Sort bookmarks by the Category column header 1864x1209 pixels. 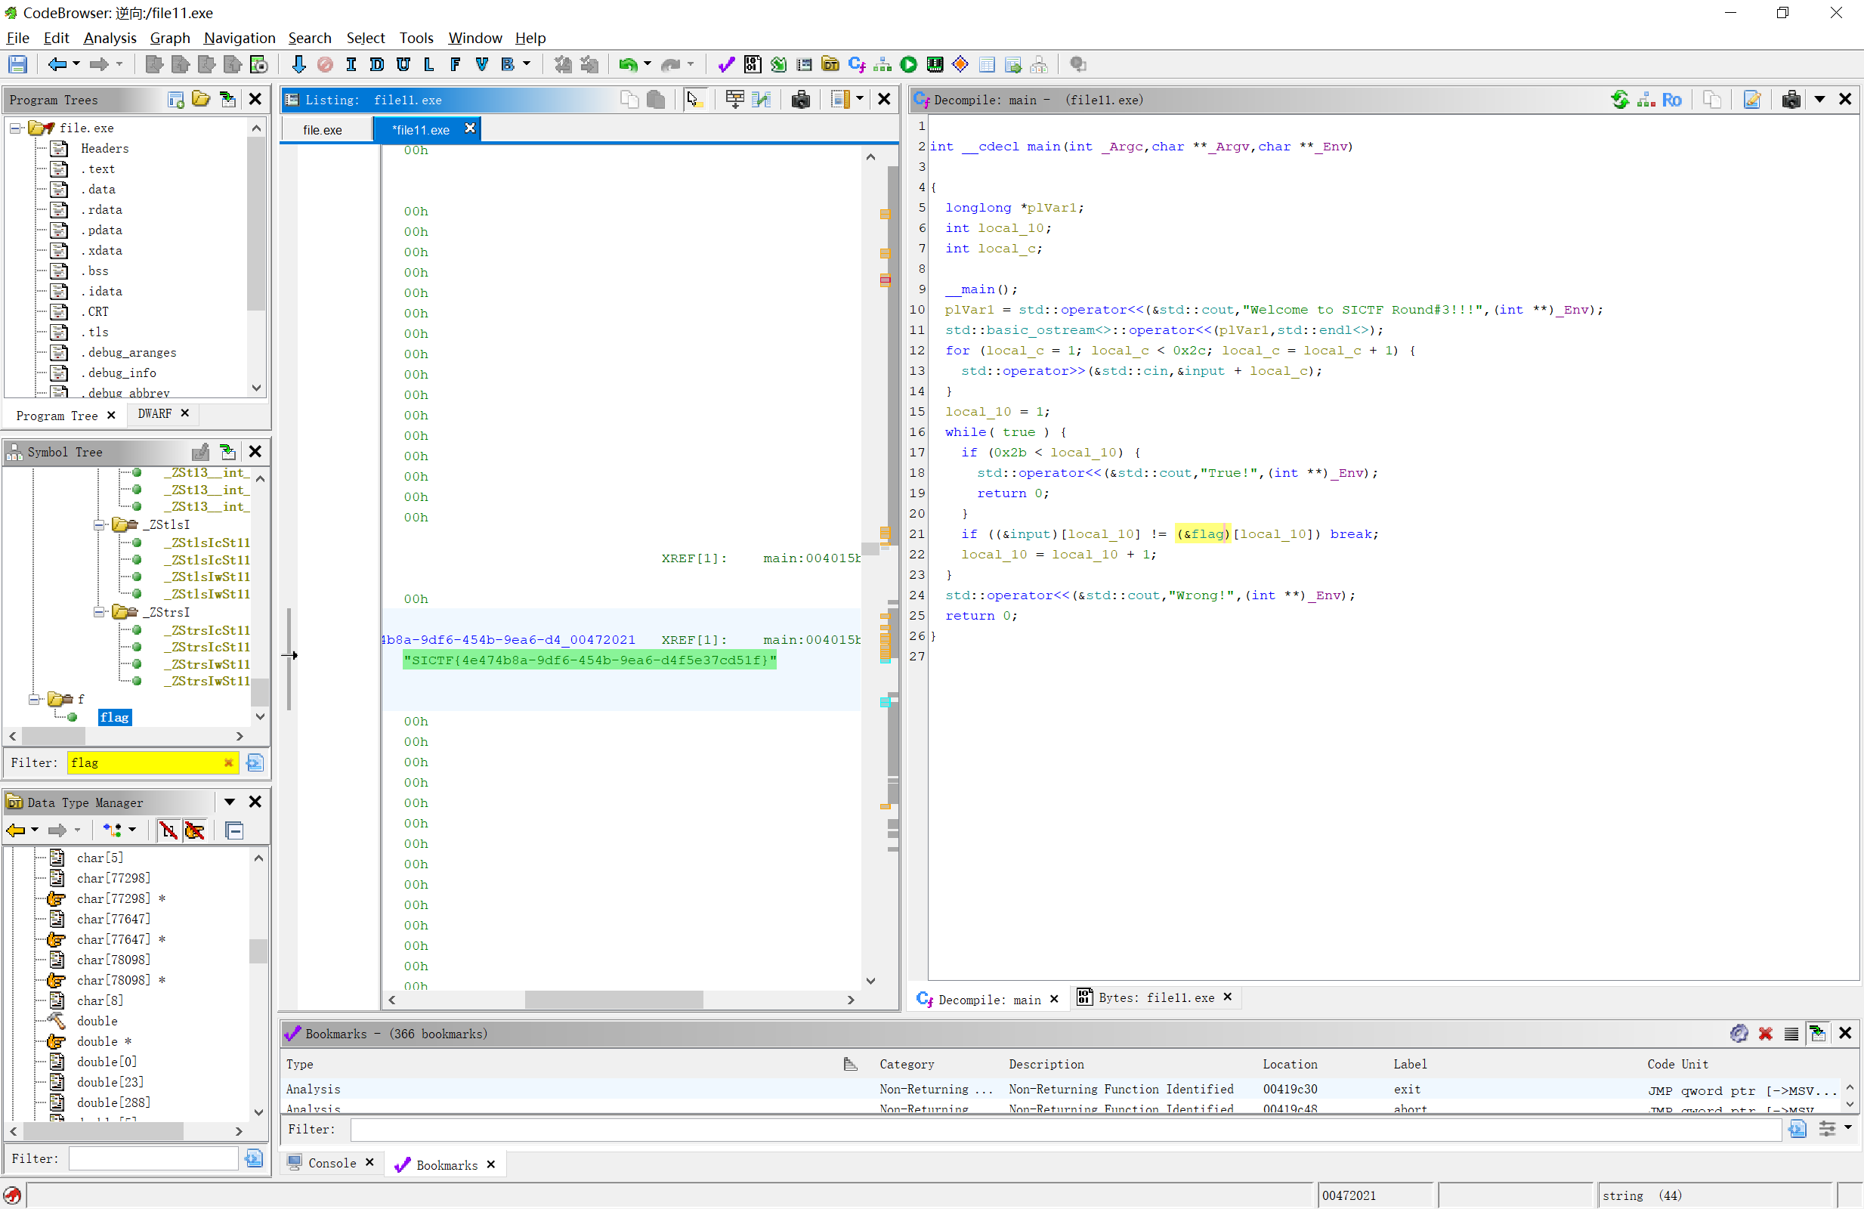point(906,1064)
